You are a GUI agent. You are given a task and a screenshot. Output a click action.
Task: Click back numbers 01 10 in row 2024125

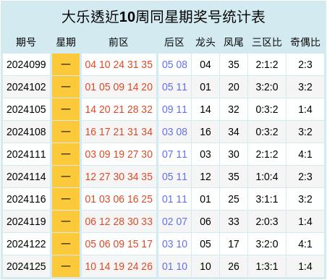click(x=174, y=266)
